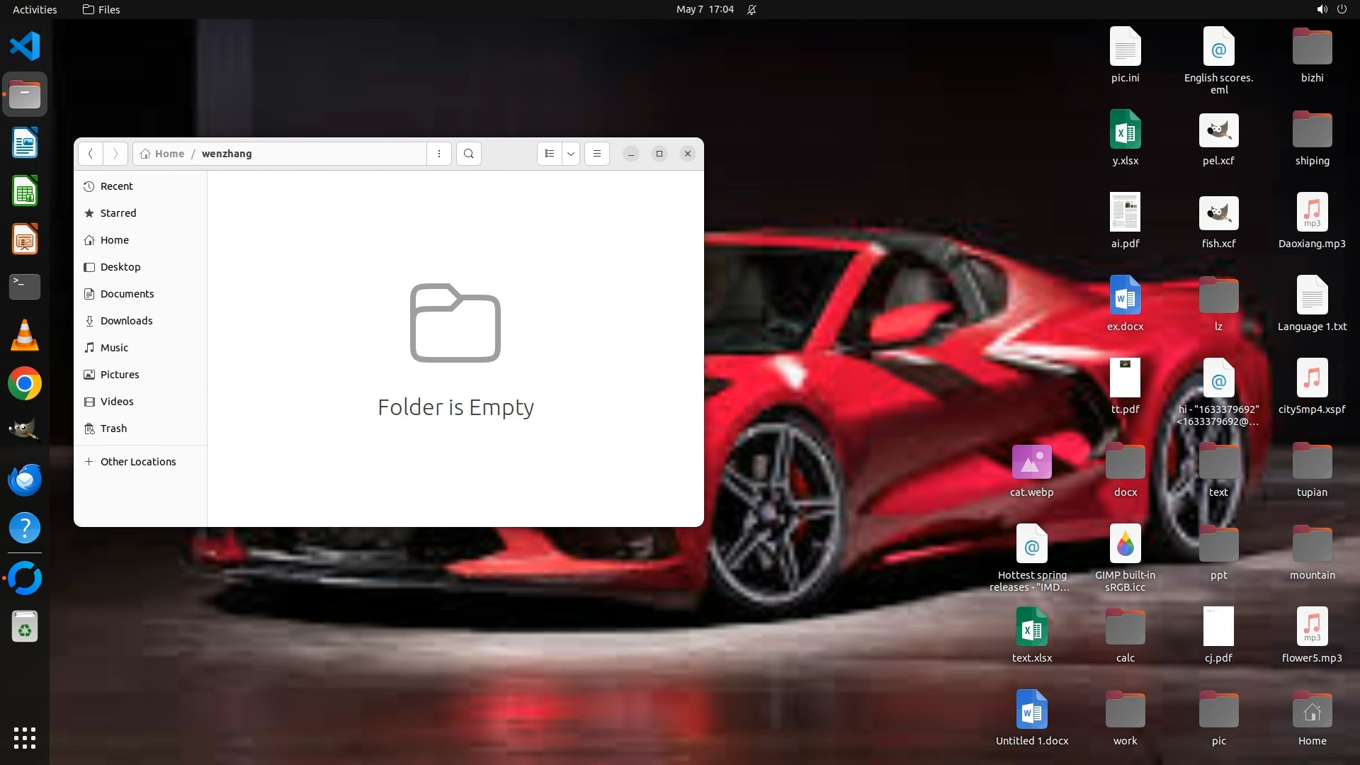This screenshot has width=1360, height=765.
Task: Toggle list view layout button
Action: coord(550,154)
